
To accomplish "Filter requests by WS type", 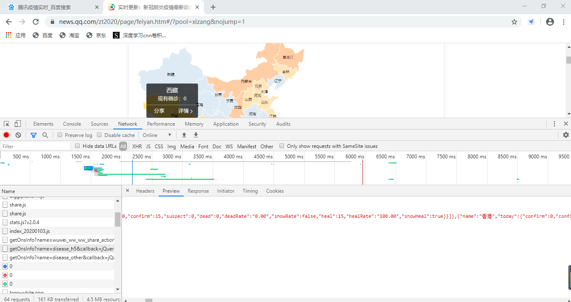I will pyautogui.click(x=229, y=146).
